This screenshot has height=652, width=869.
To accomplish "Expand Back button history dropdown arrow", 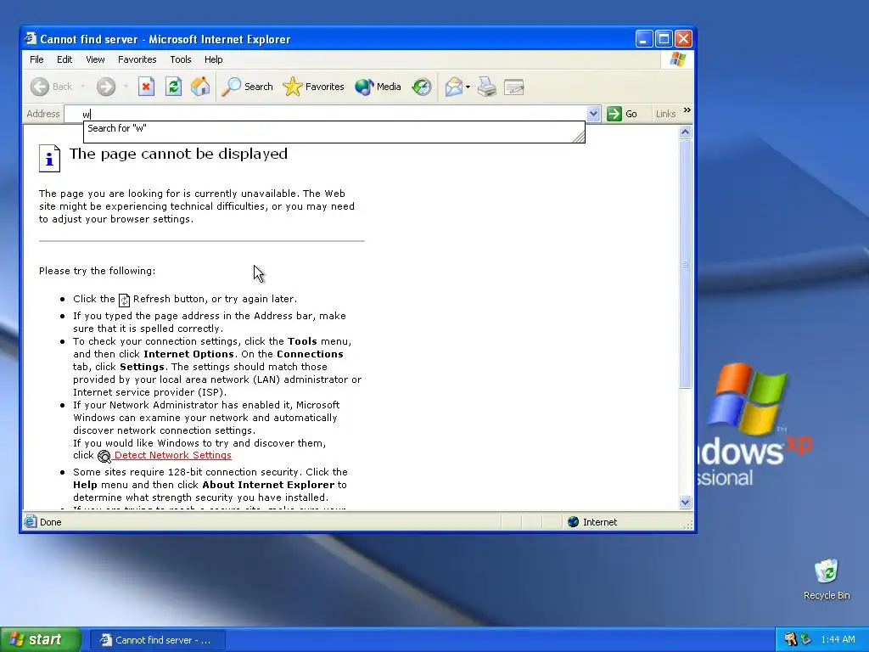I will point(83,87).
